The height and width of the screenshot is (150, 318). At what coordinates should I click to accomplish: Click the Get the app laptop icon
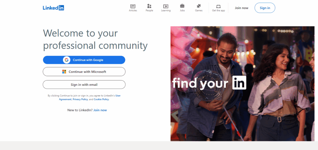pyautogui.click(x=218, y=6)
